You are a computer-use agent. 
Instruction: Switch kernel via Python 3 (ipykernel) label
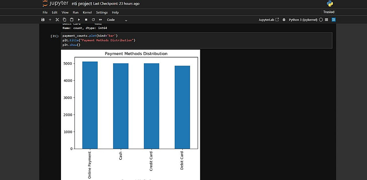(x=303, y=20)
